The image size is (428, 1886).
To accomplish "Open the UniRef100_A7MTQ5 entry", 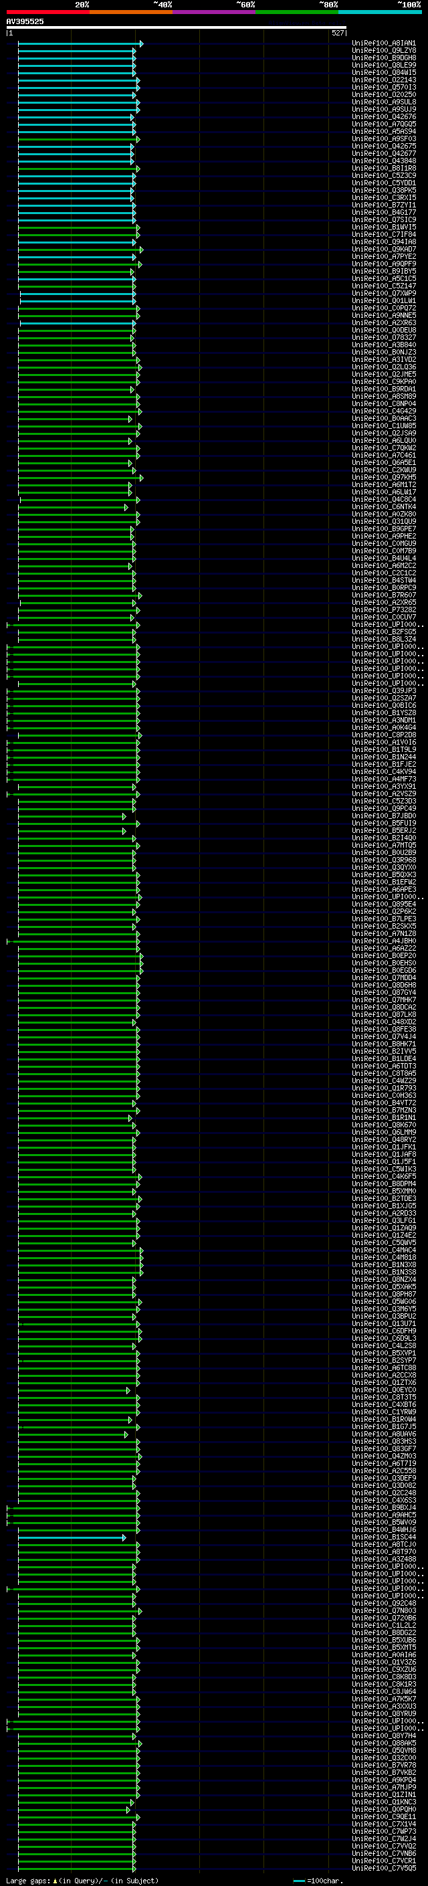I will click(x=383, y=845).
